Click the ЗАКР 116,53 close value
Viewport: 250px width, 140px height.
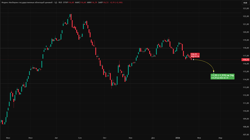point(103,2)
